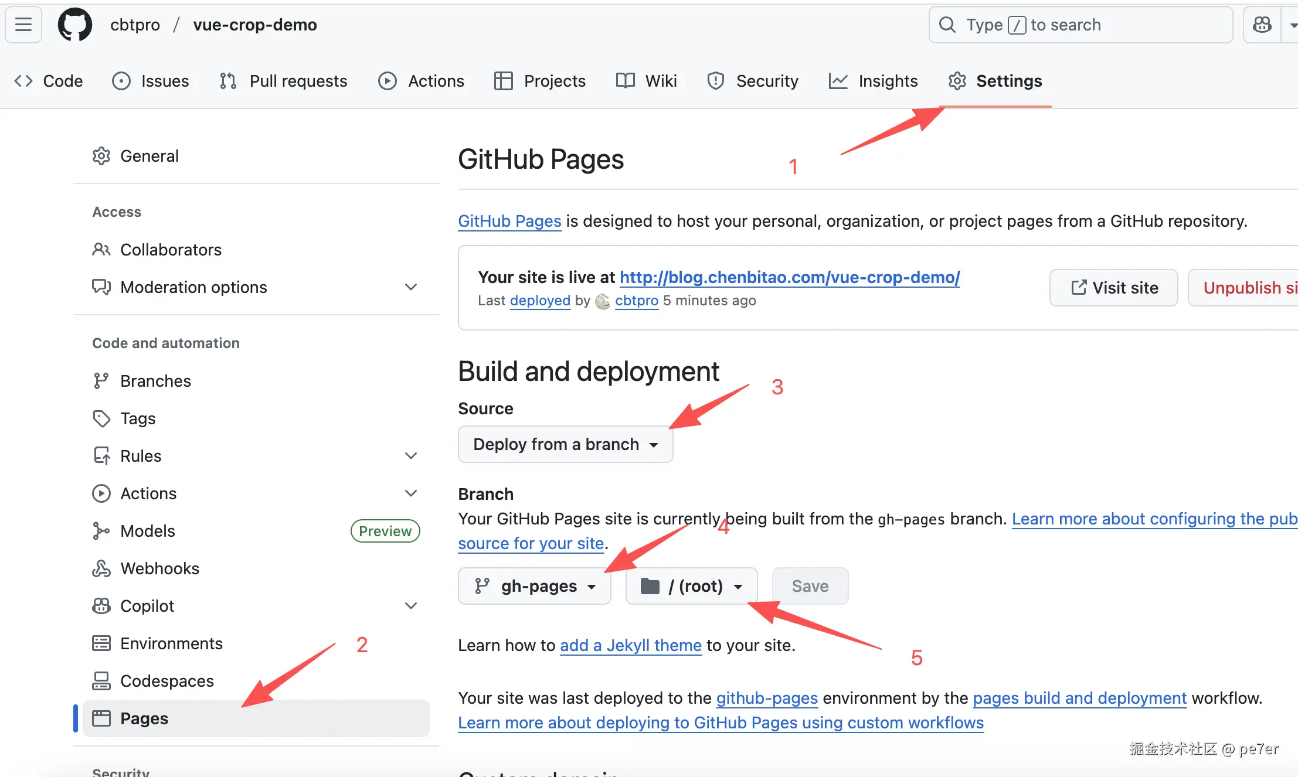Open the Environments settings in the sidebar
Image resolution: width=1298 pixels, height=777 pixels.
pos(171,643)
